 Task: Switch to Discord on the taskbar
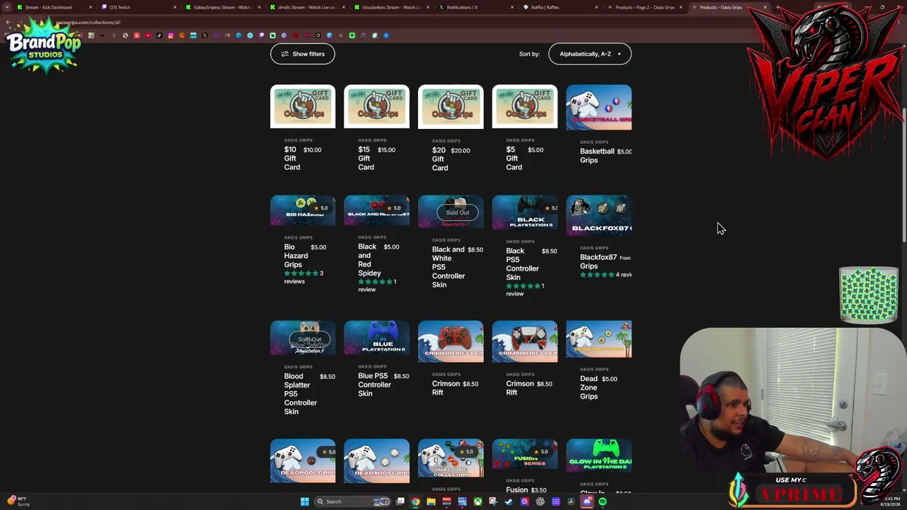click(587, 501)
